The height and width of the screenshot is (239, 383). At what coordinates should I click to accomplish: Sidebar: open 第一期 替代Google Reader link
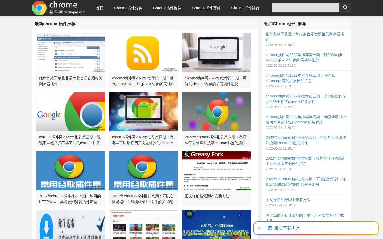[x=304, y=57]
